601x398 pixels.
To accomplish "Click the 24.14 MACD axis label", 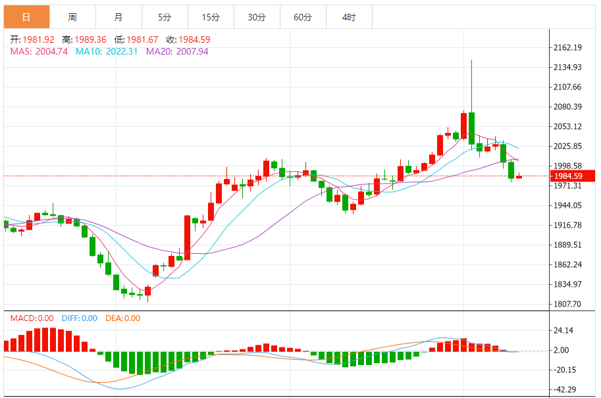I will (x=563, y=330).
